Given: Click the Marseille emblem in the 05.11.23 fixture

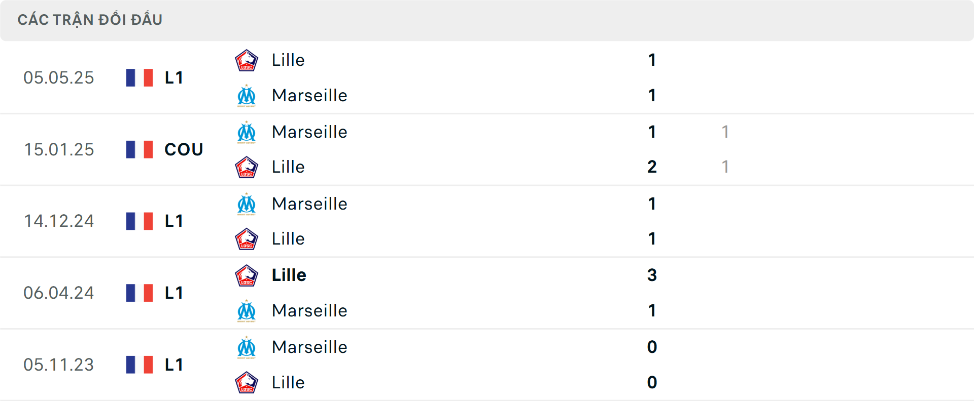Looking at the screenshot, I should coord(247,347).
